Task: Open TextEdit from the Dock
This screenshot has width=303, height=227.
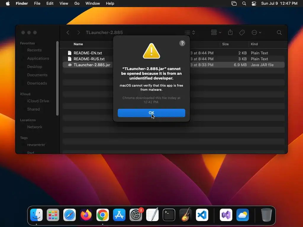Action: 152,215
